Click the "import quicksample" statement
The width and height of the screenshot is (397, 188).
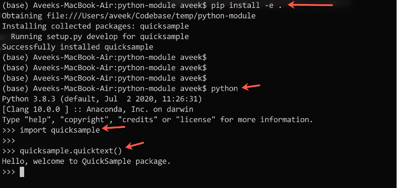(59, 130)
